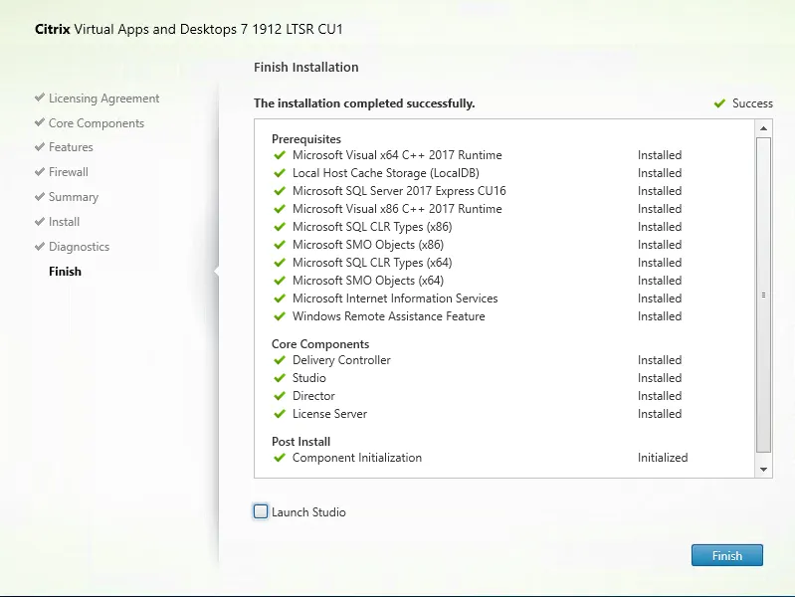Select Licensing Agreement step in sidebar

coord(103,99)
